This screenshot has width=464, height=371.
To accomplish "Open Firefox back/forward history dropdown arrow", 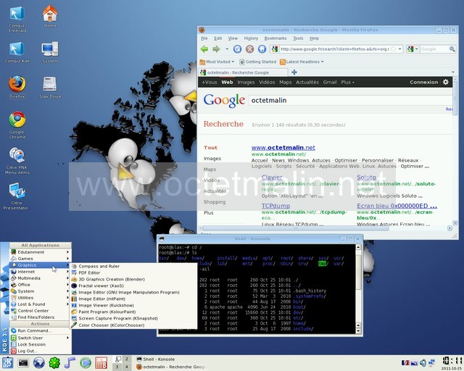I will [x=227, y=49].
